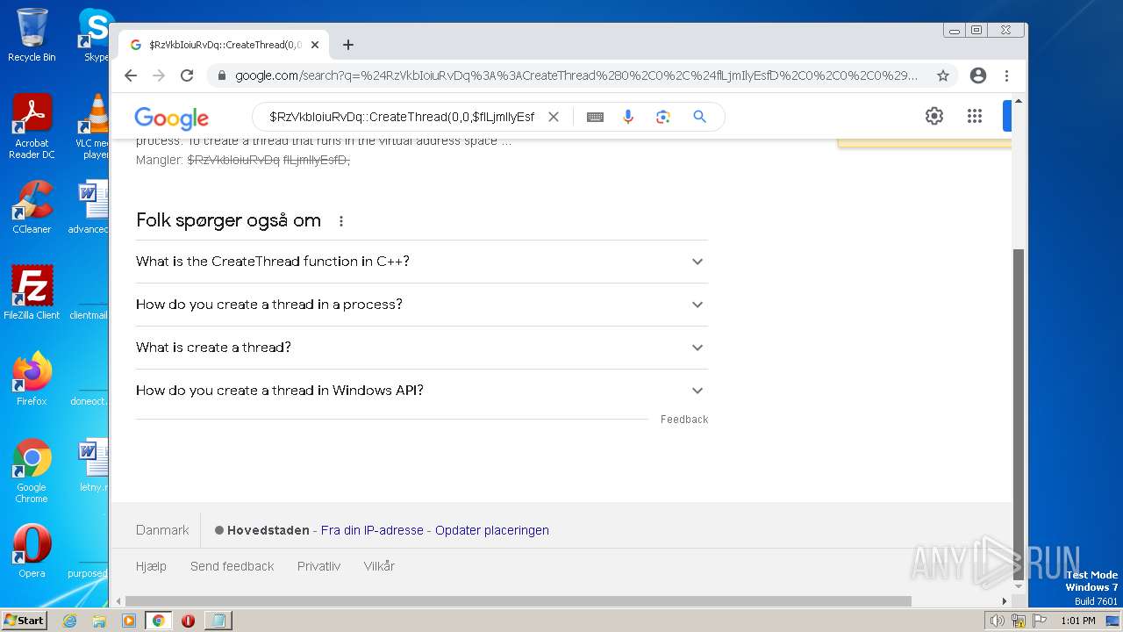The image size is (1123, 632).
Task: Open a new tab with plus button
Action: click(348, 45)
